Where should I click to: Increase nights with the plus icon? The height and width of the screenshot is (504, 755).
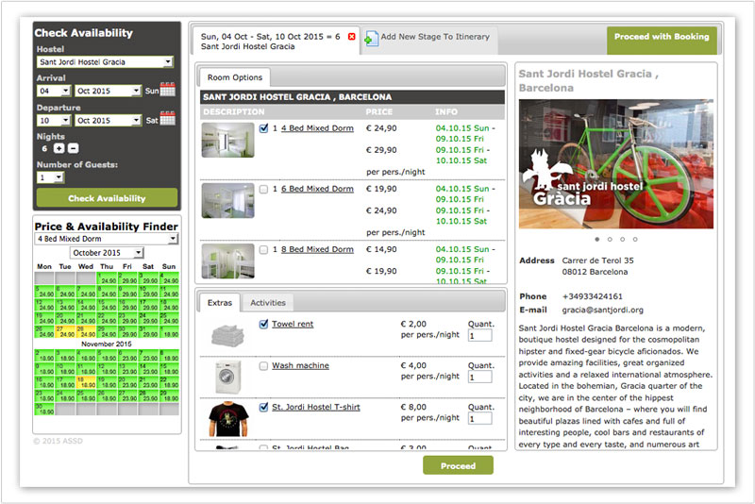click(x=59, y=148)
